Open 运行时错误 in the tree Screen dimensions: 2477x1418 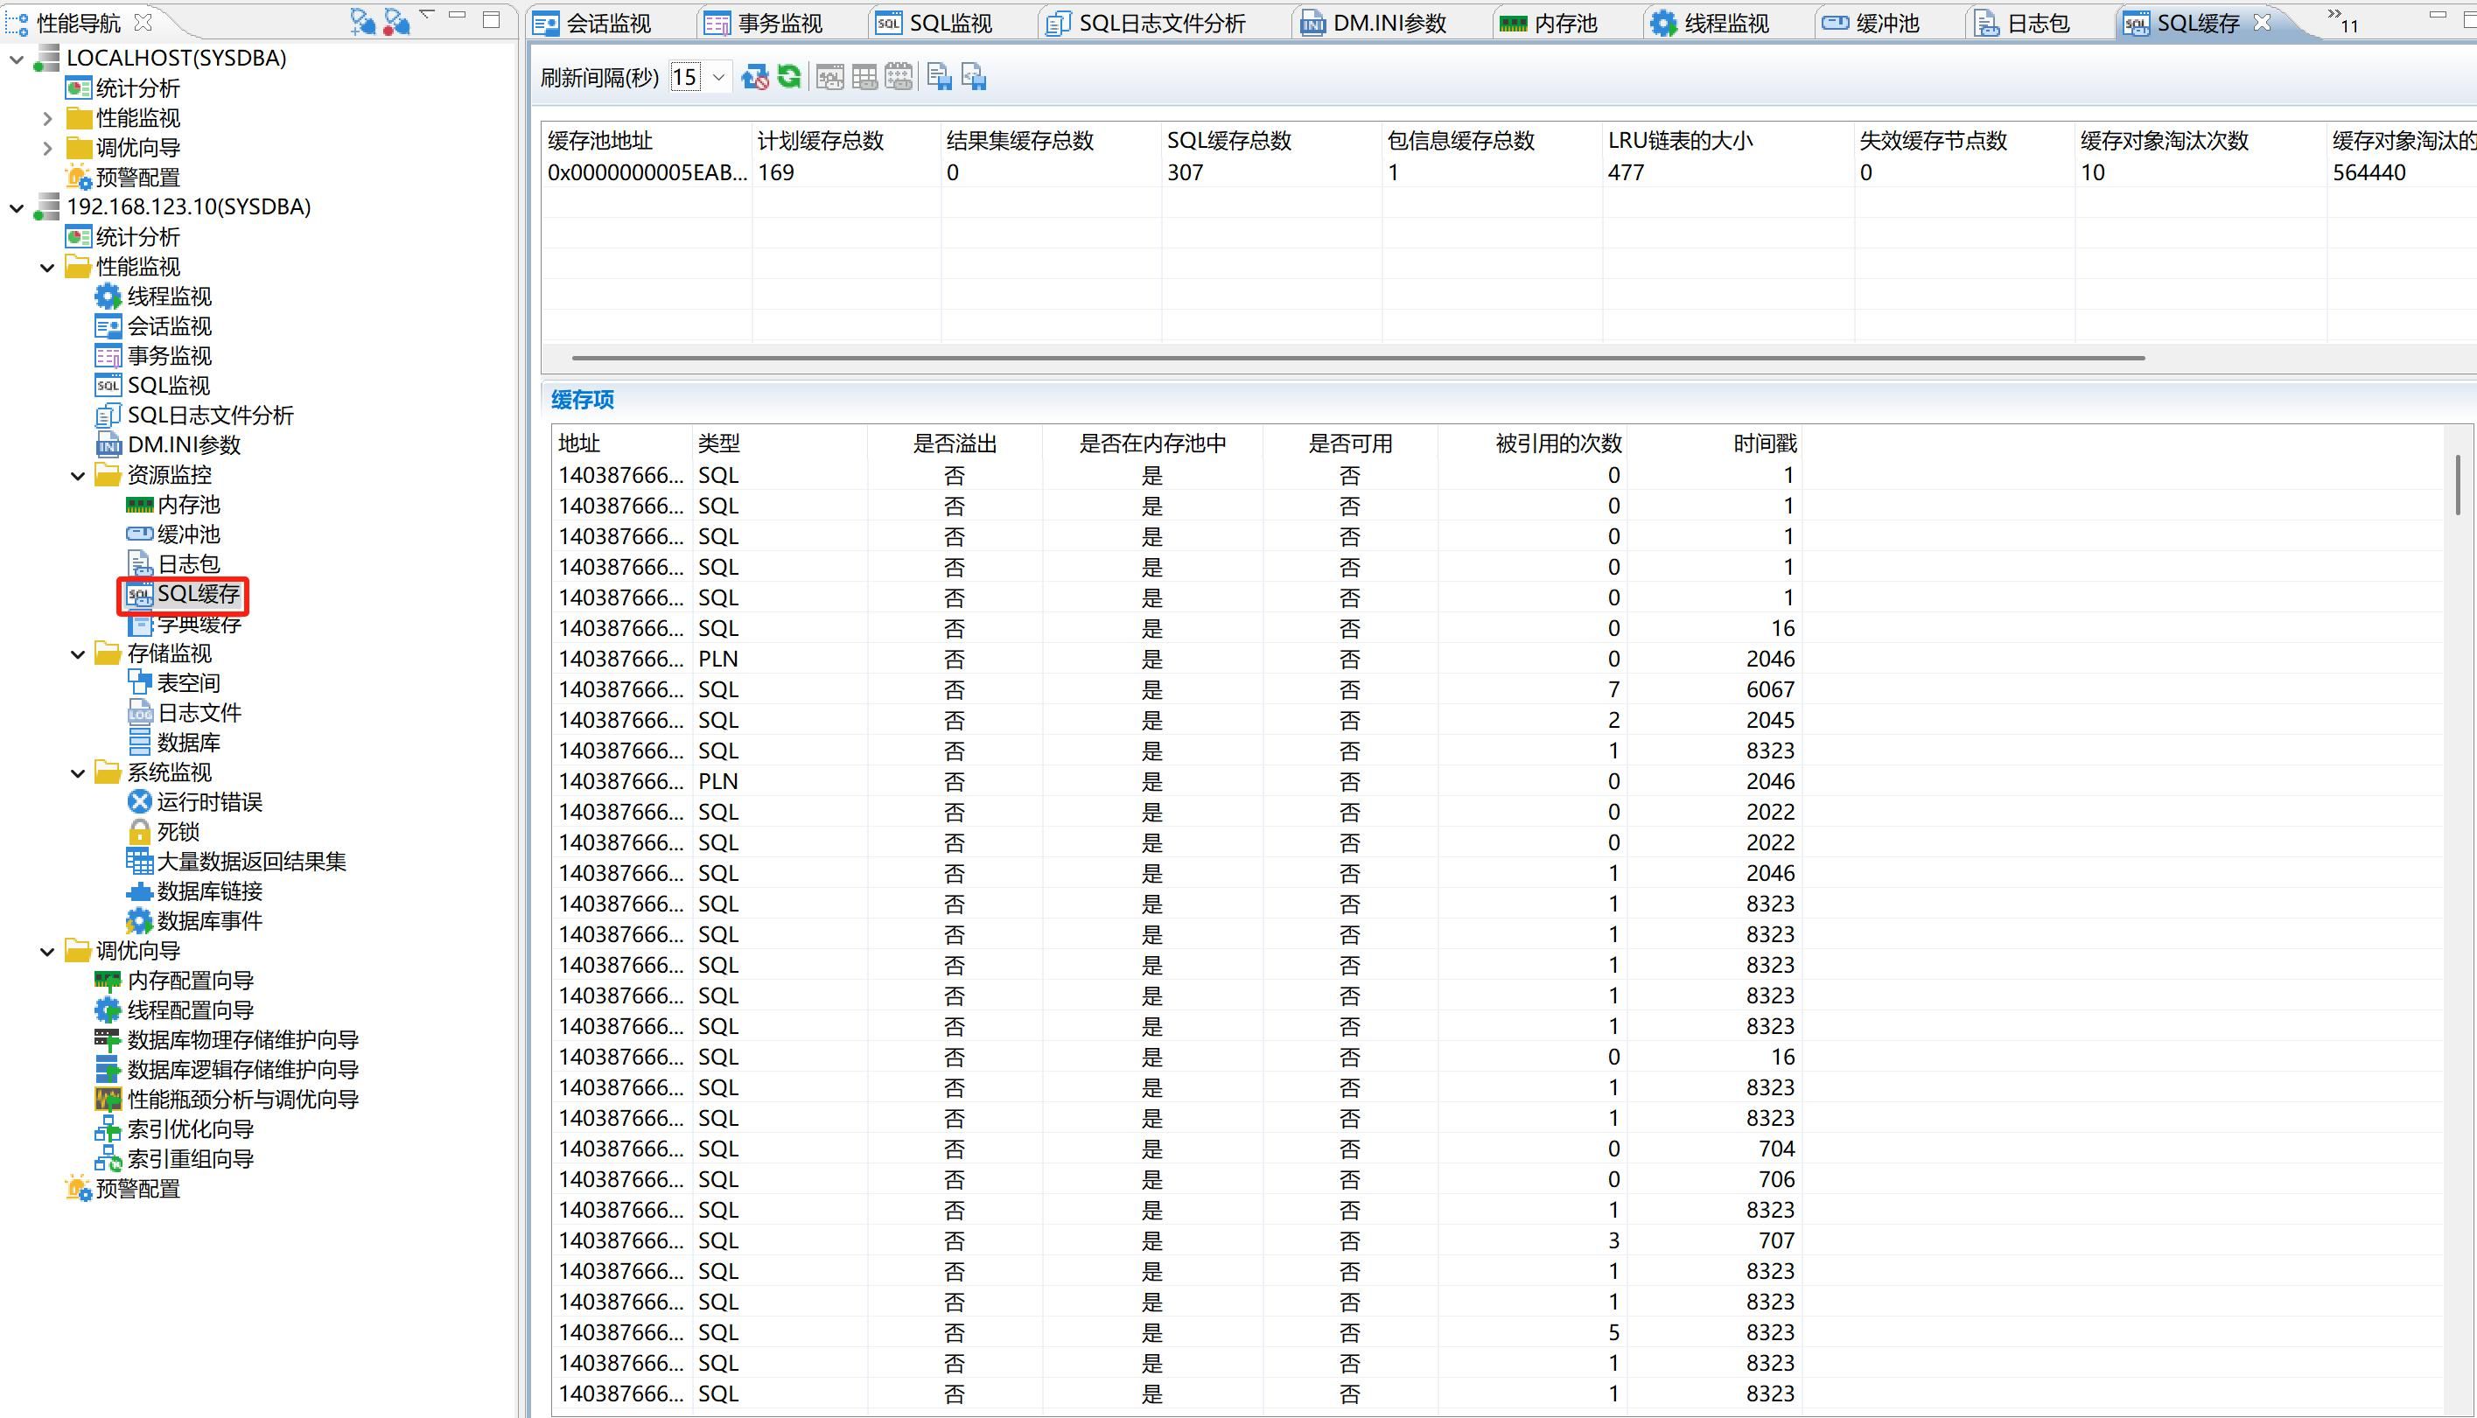[x=195, y=801]
